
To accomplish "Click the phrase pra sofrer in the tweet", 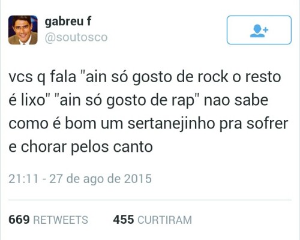I will tap(254, 124).
